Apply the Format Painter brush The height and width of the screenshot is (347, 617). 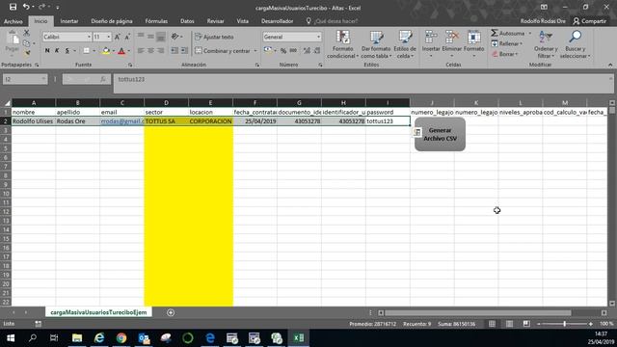(26, 53)
